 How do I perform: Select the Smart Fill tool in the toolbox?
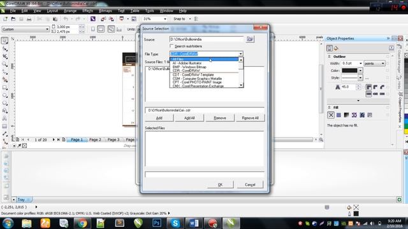click(x=4, y=80)
